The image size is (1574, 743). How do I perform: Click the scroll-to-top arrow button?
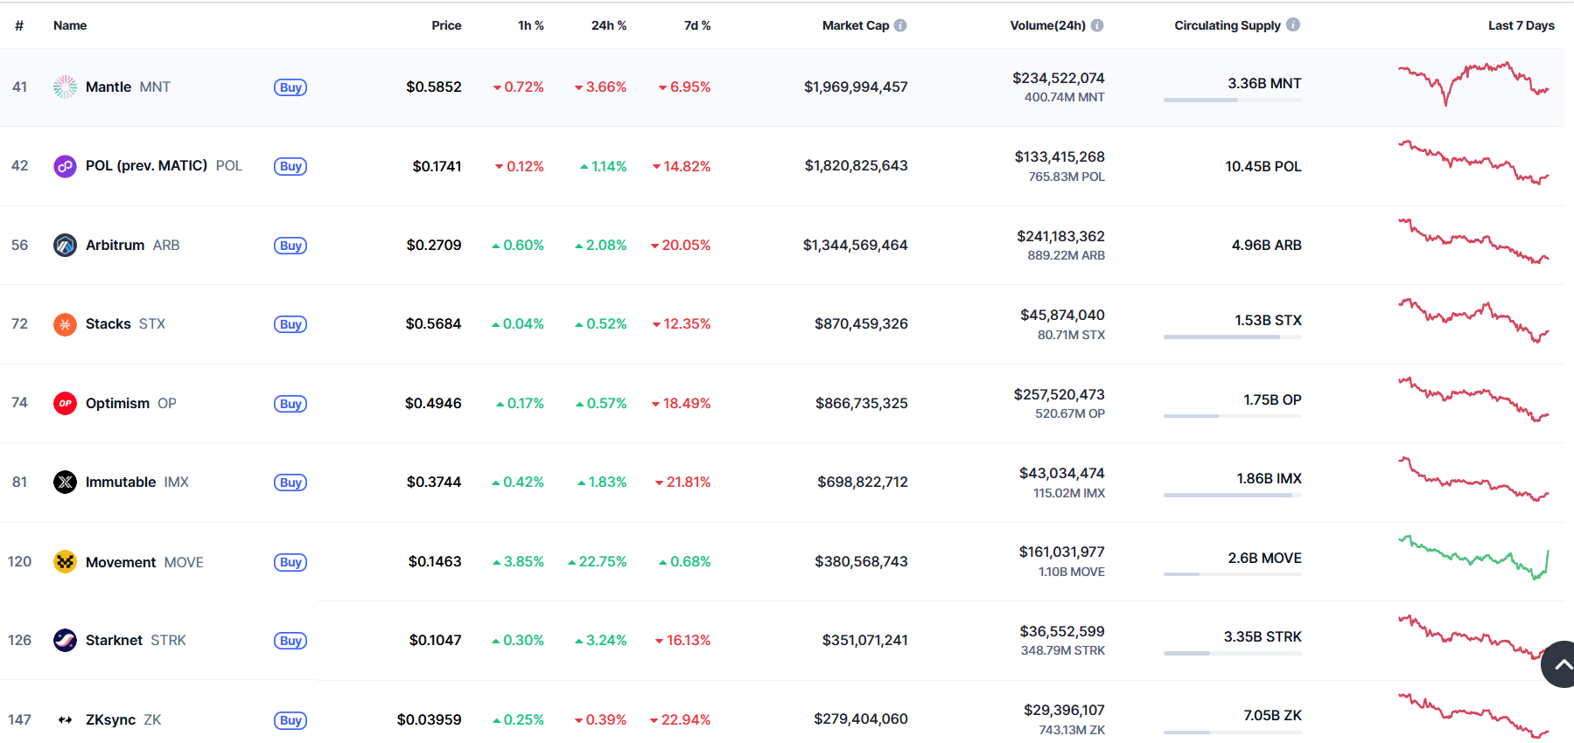(x=1559, y=664)
